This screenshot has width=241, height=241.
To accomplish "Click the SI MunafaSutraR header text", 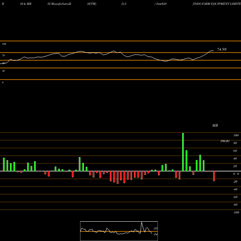I will [x=59, y=4].
